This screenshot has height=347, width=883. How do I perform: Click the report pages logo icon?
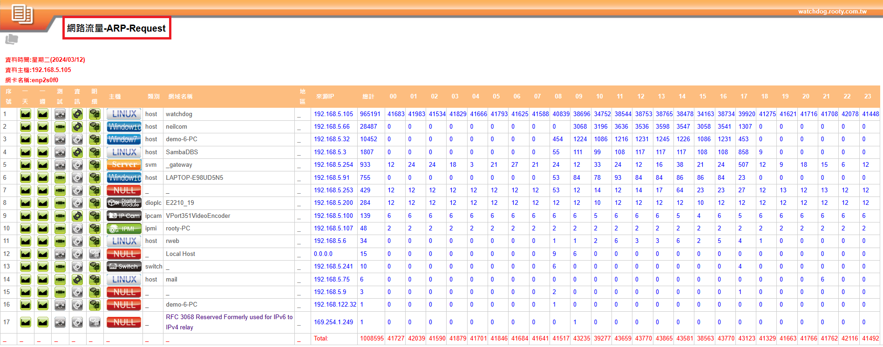click(22, 14)
